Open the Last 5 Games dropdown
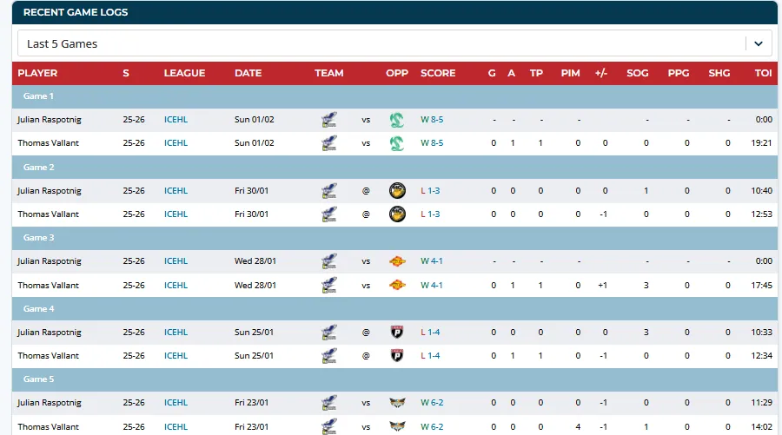Image resolution: width=782 pixels, height=435 pixels. [x=382, y=43]
